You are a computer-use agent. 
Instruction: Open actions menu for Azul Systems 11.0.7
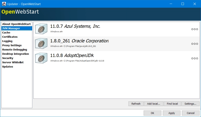tap(194, 29)
